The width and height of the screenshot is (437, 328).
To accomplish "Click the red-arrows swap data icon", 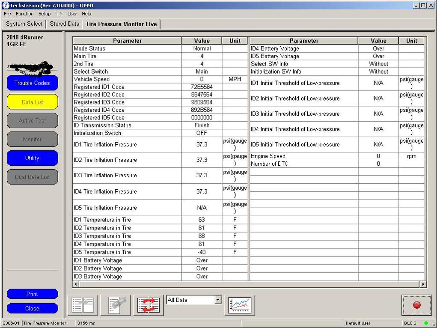I will click(x=149, y=305).
